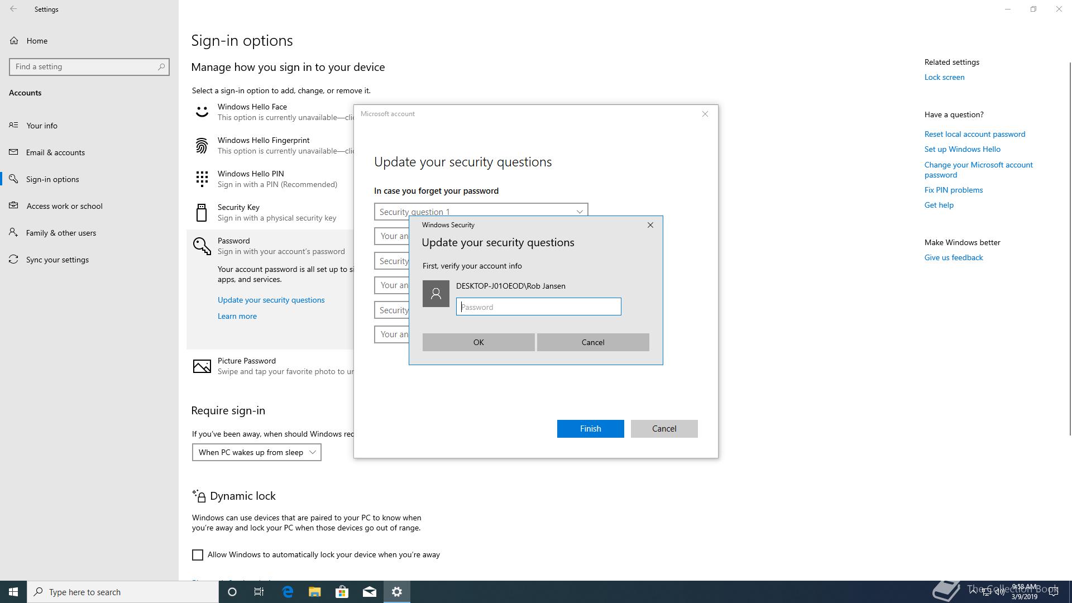Screen dimensions: 1072x603
Task: Click the Type here to search taskbar box
Action: (x=123, y=592)
